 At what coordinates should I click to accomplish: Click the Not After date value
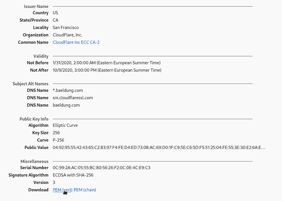tap(107, 70)
